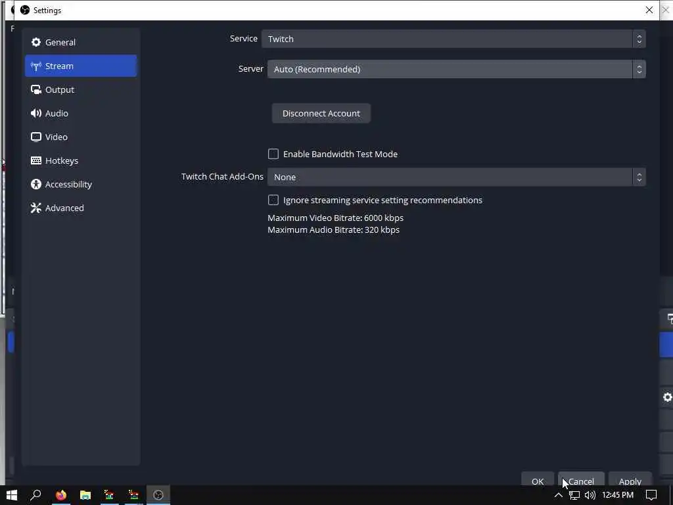
Task: Open the Windows notification center
Action: [651, 495]
